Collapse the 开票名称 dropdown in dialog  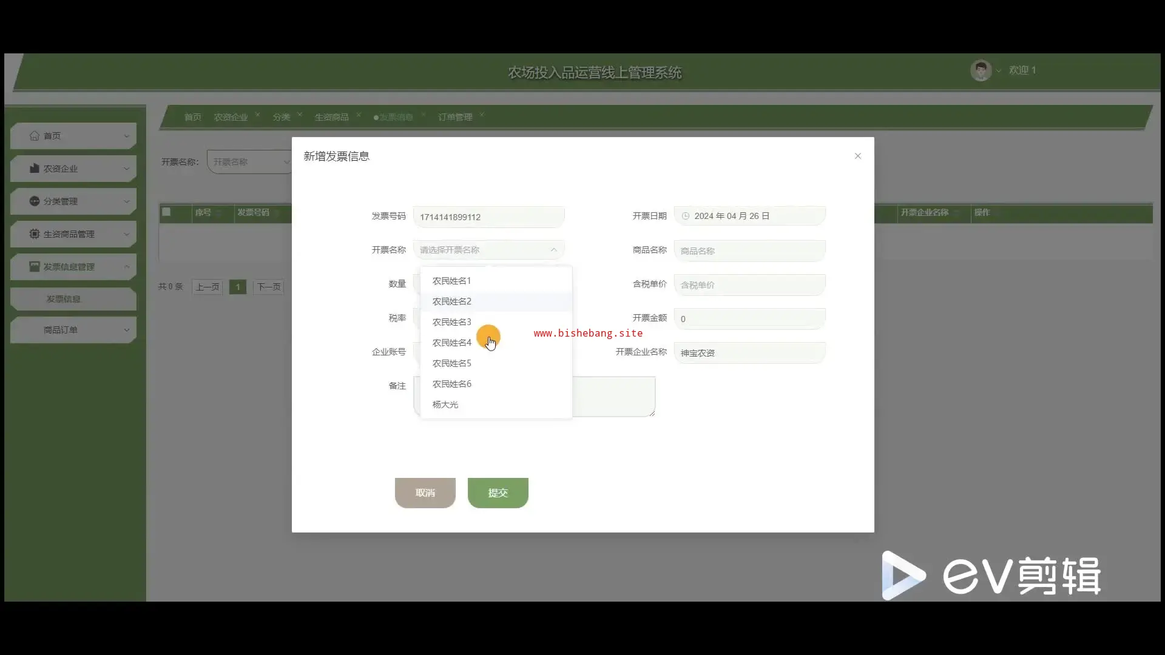coord(553,250)
